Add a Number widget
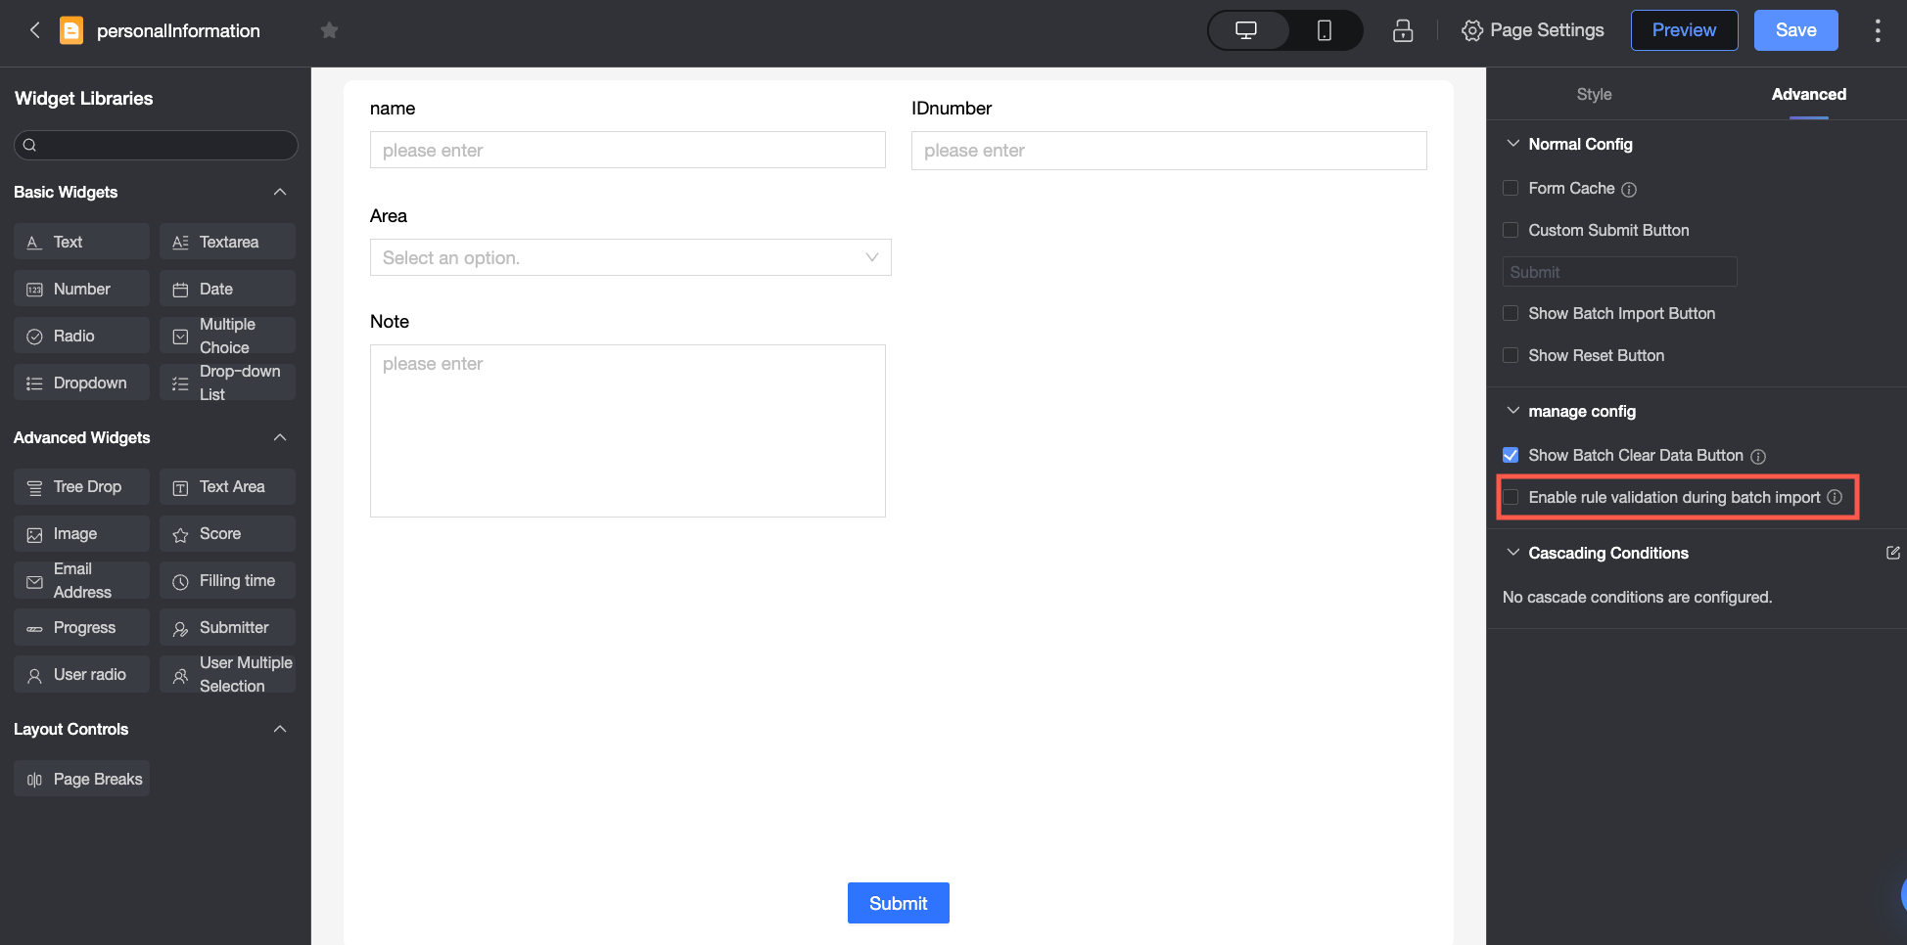Image resolution: width=1907 pixels, height=945 pixels. 81,289
